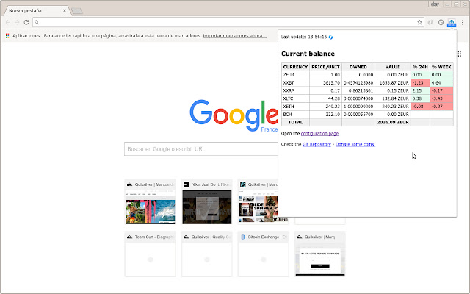Open the configuration page link
Screen dimensions: 470x294
point(319,134)
